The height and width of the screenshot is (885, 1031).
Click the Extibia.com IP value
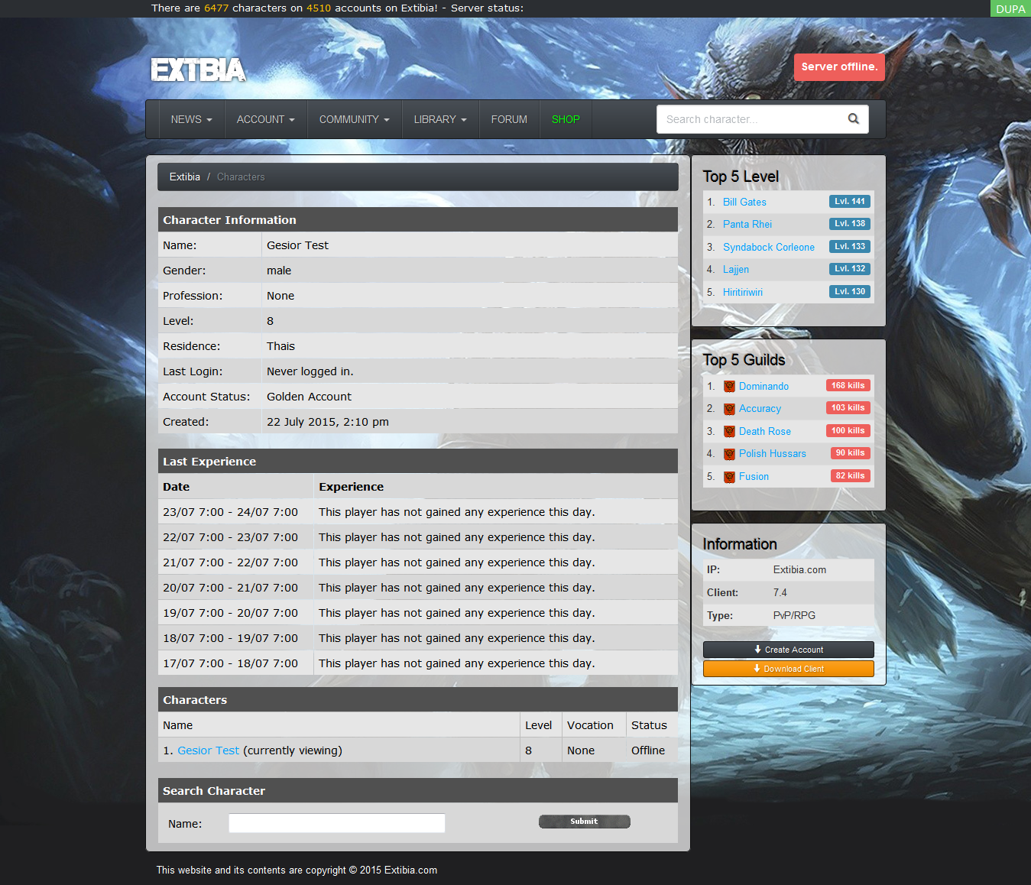[799, 570]
